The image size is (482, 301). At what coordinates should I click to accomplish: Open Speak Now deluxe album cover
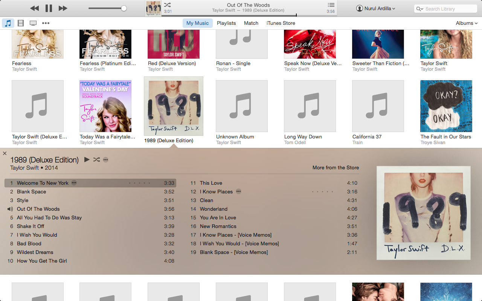coord(310,44)
